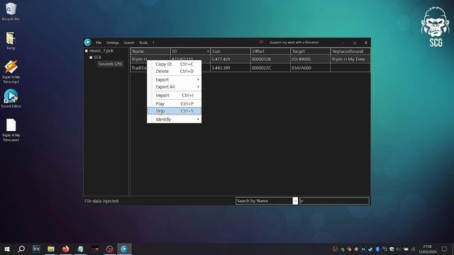Open the File menu
454x255 pixels.
coord(99,42)
